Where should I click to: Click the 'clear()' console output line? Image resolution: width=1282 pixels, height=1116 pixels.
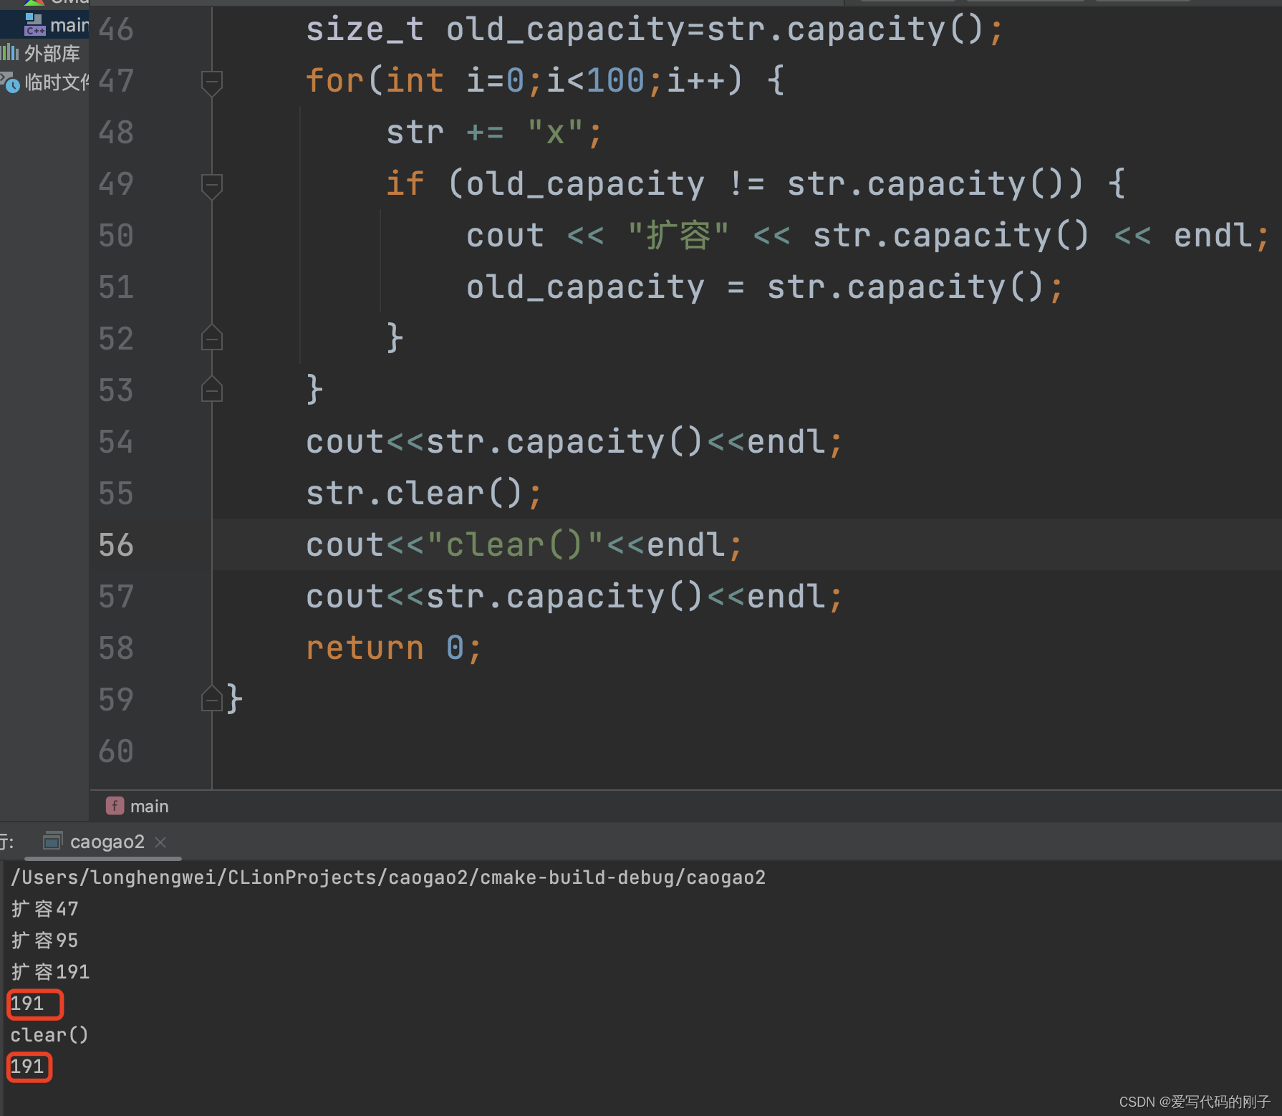click(49, 1035)
